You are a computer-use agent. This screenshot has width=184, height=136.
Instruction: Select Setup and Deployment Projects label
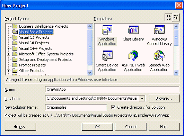coord(45,60)
